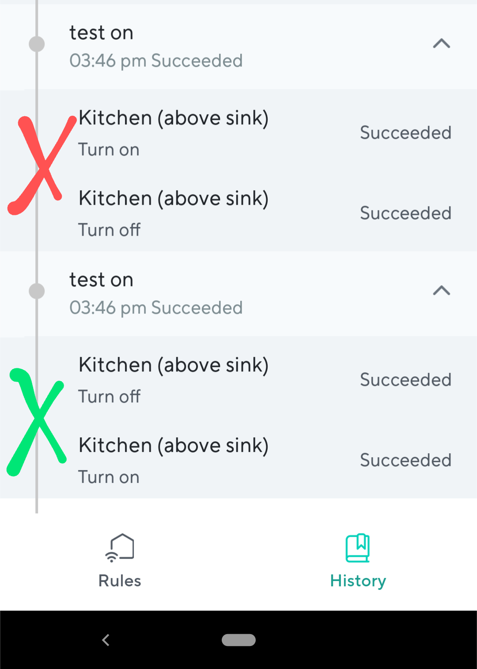This screenshot has height=669, width=477.
Task: Collapse the second test on entry chevron
Action: pos(441,290)
